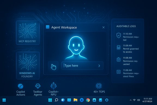Image resolution: width=157 pixels, height=105 pixels.
Task: Open the Copilot Actions icon
Action: tap(21, 86)
